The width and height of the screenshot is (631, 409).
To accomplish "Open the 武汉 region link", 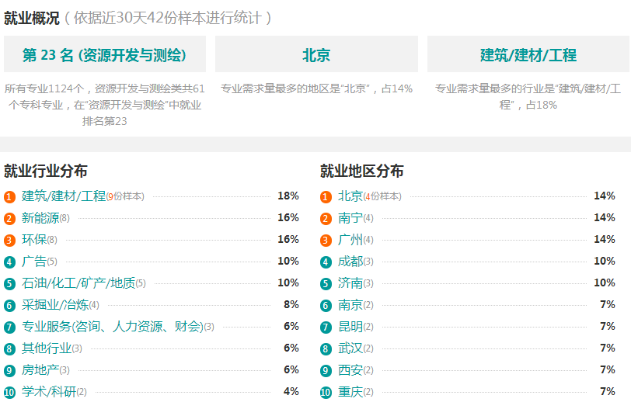I will point(350,348).
